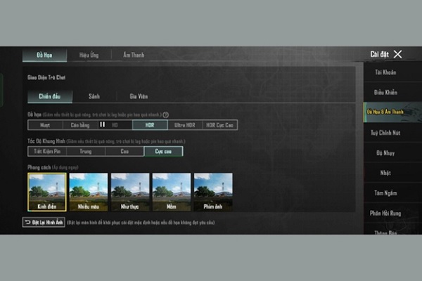Viewport: 422px width, 281px height.
Task: Set graphics quality to Ultra HDR
Action: 184,125
